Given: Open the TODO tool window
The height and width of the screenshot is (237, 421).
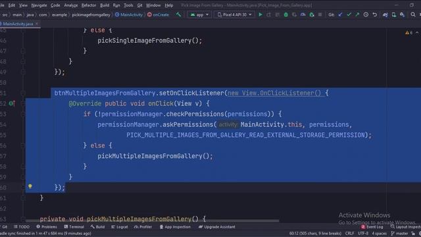Looking at the screenshot, I should click(x=22, y=226).
